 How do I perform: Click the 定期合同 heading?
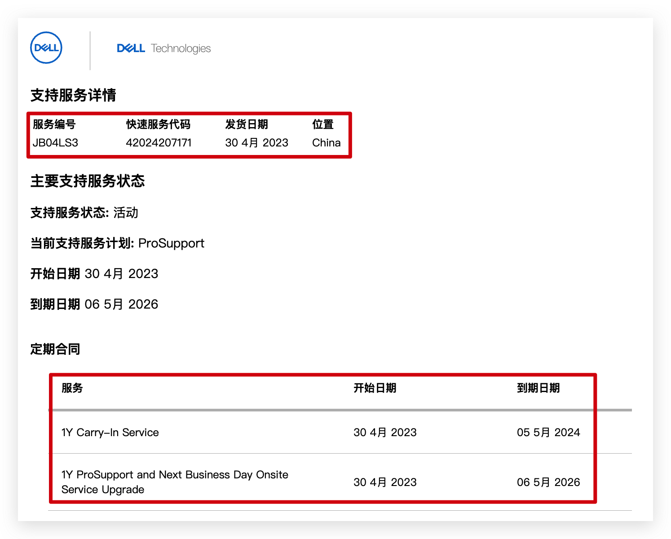[55, 349]
